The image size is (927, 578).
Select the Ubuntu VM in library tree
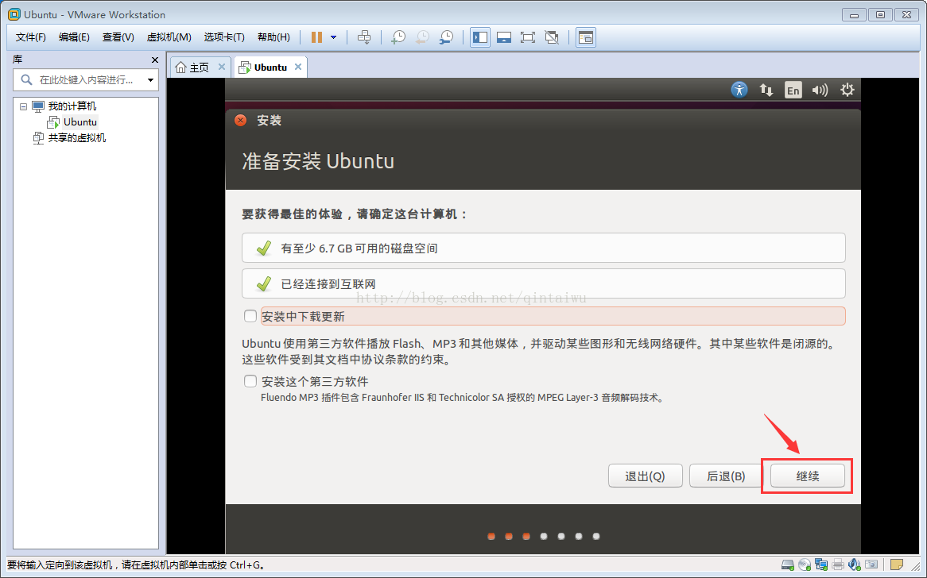80,122
